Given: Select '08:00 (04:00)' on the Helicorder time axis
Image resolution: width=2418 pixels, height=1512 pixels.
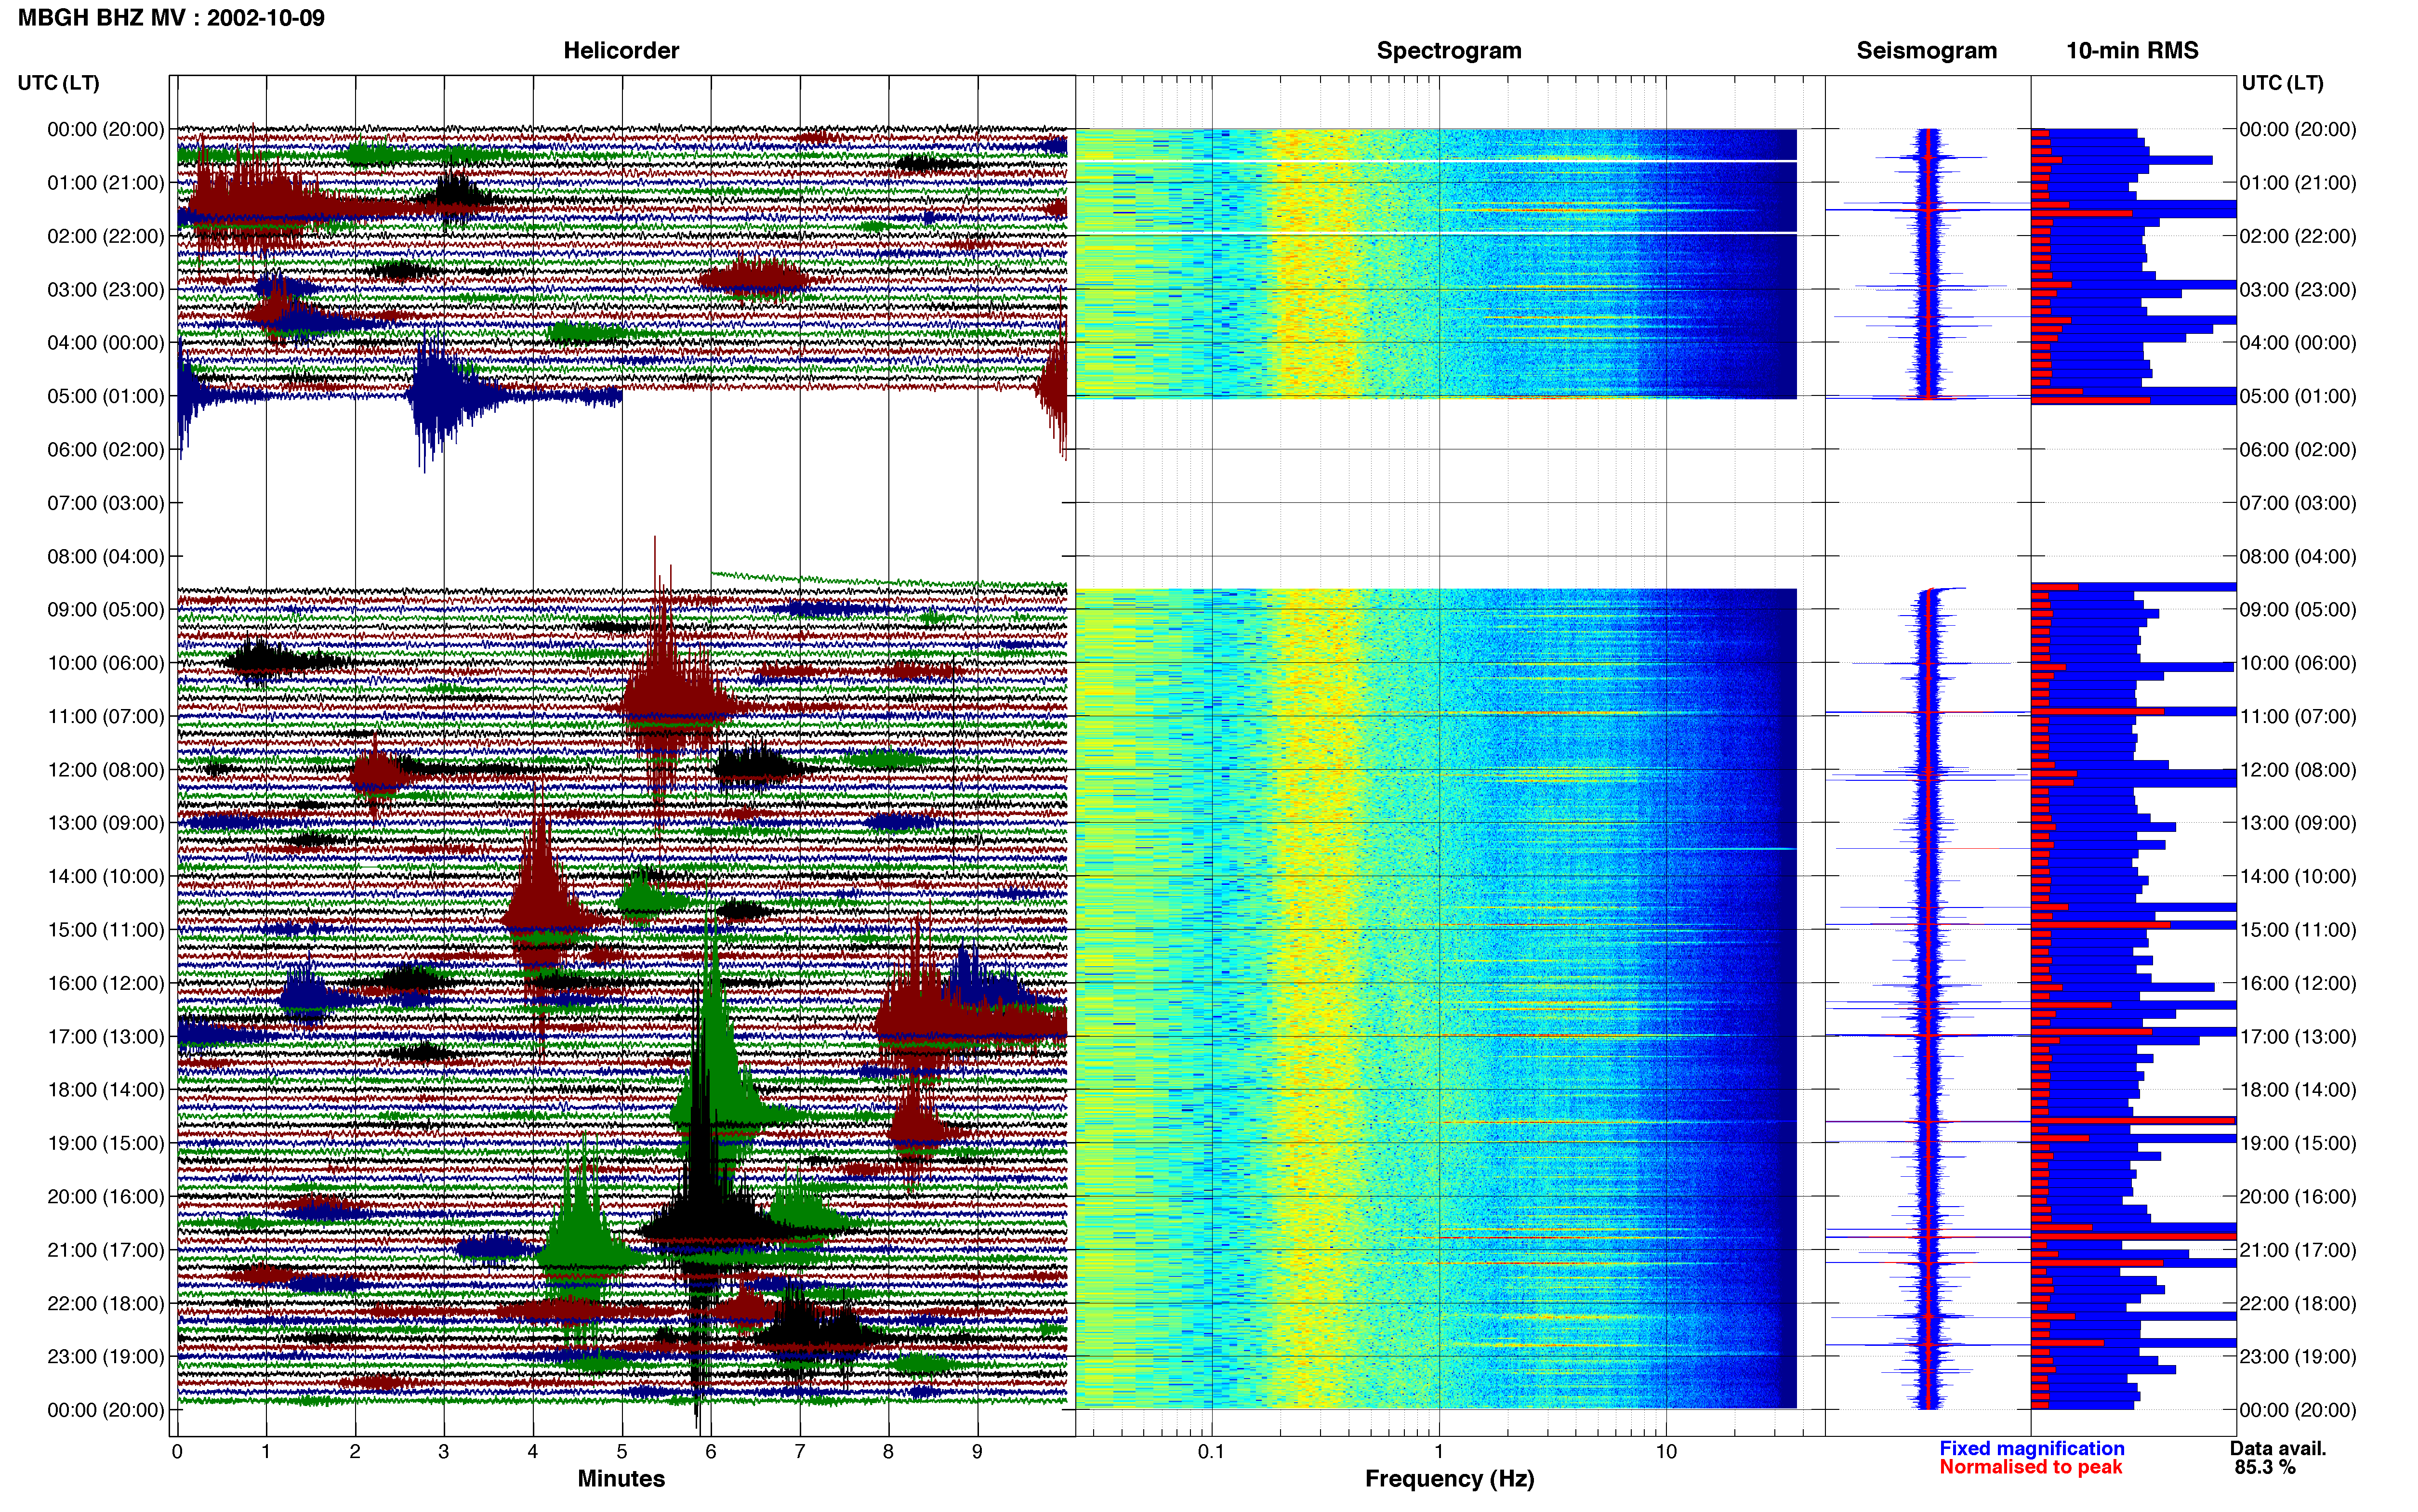Looking at the screenshot, I should (x=106, y=556).
